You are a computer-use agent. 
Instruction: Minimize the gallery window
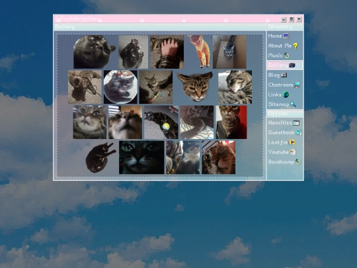[x=284, y=20]
